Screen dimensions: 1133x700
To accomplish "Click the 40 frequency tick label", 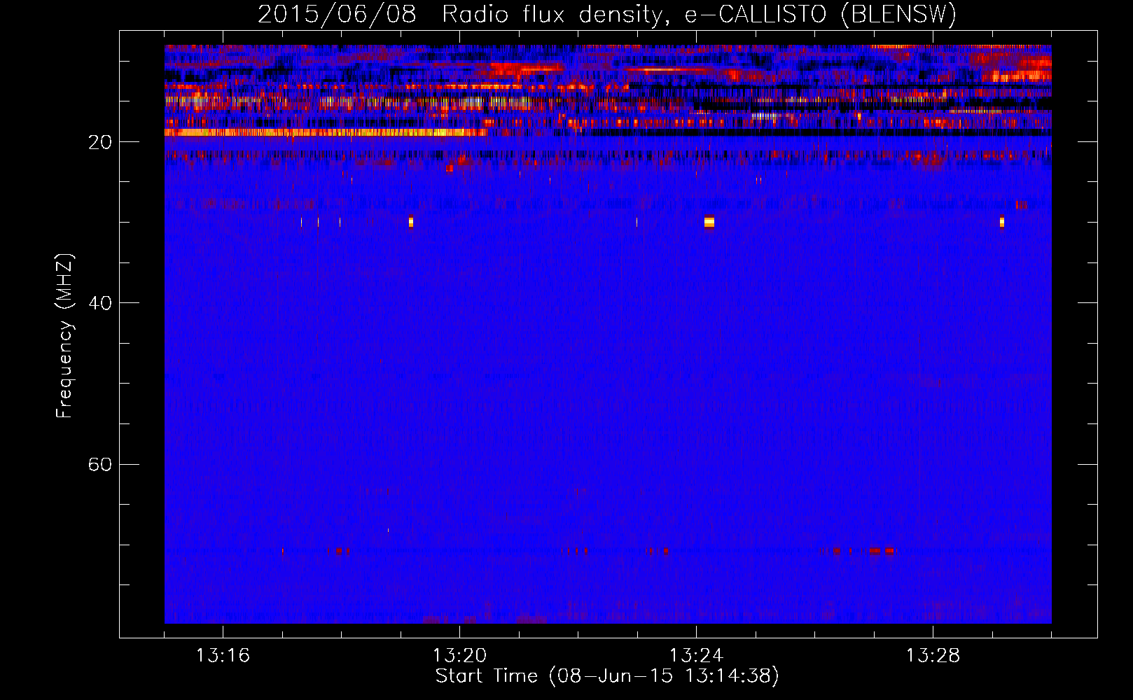I will (100, 303).
